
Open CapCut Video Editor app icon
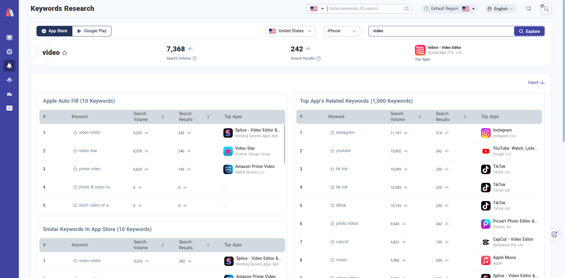[486, 242]
